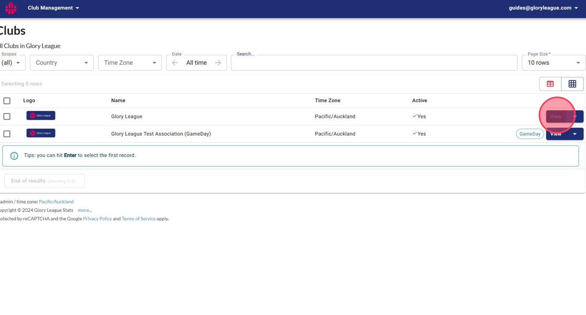
Task: Check the Glory League Test Association row checkbox
Action: pos(7,134)
